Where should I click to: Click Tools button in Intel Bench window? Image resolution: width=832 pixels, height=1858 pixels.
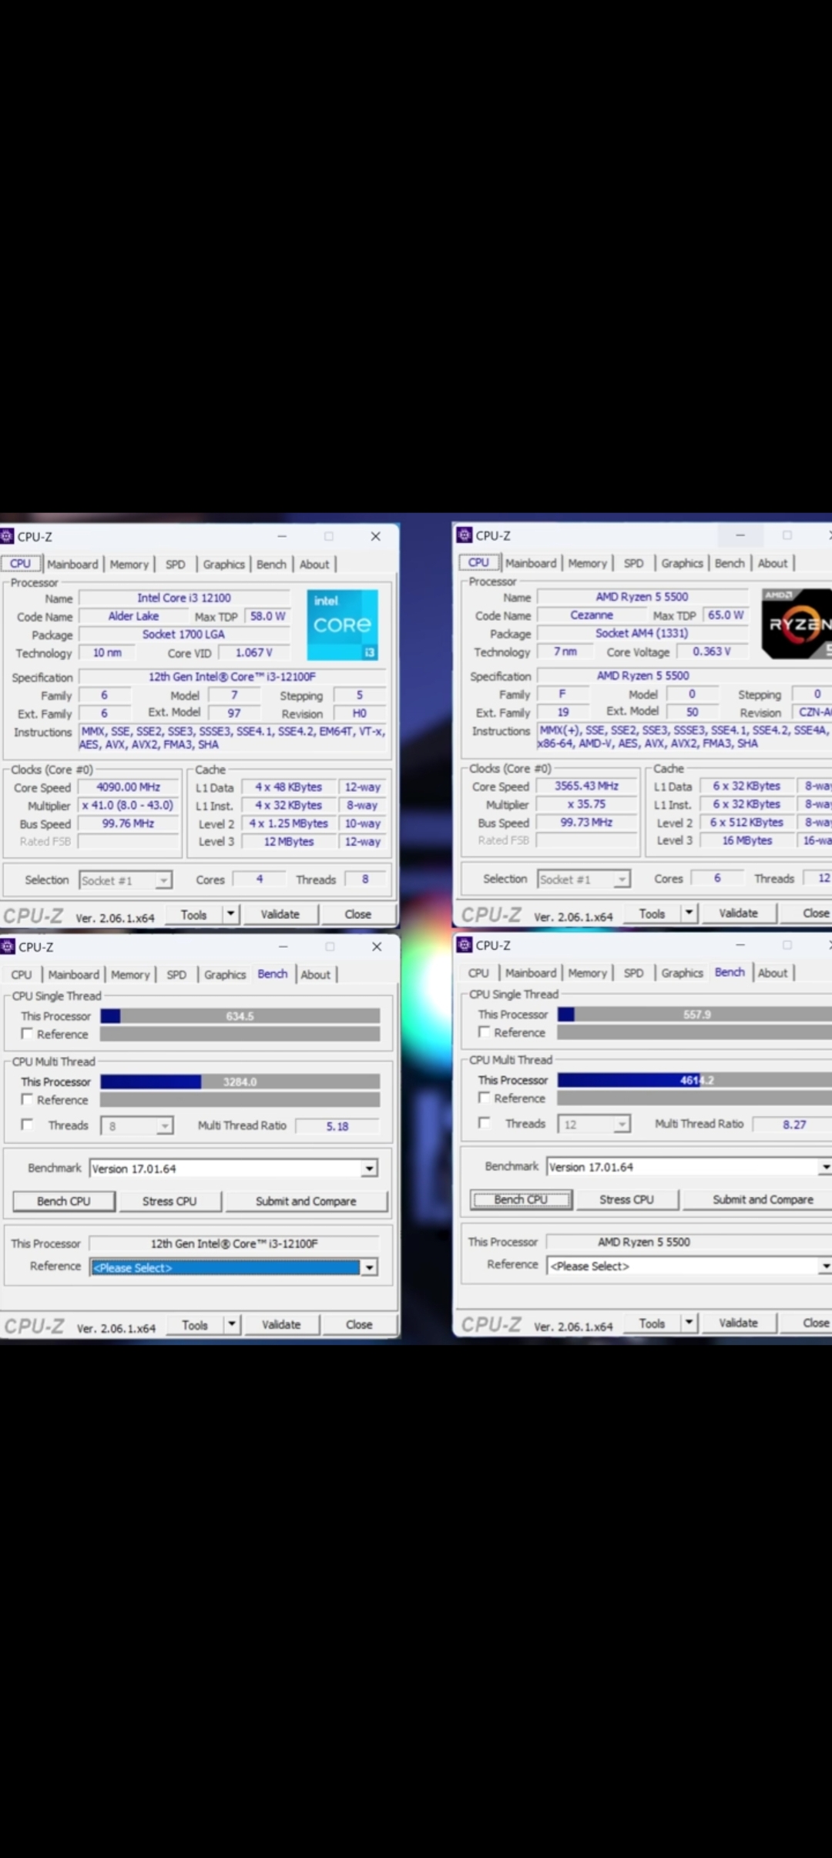click(x=195, y=1324)
